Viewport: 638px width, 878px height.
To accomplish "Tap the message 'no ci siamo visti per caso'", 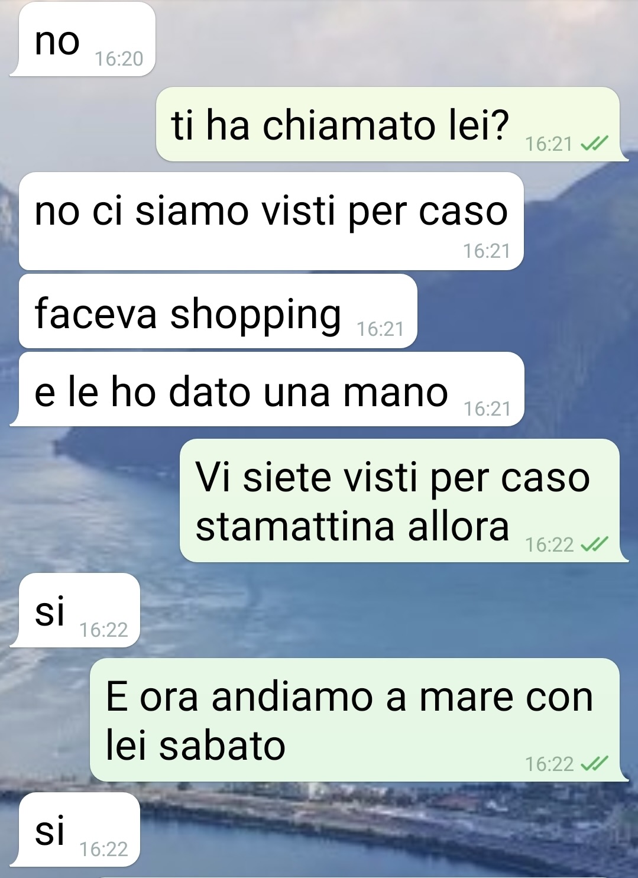I will (x=271, y=221).
